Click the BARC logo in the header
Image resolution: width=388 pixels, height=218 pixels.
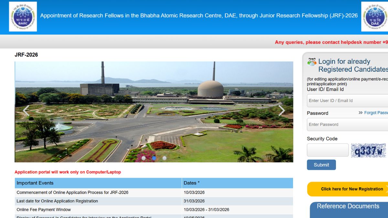23,16
